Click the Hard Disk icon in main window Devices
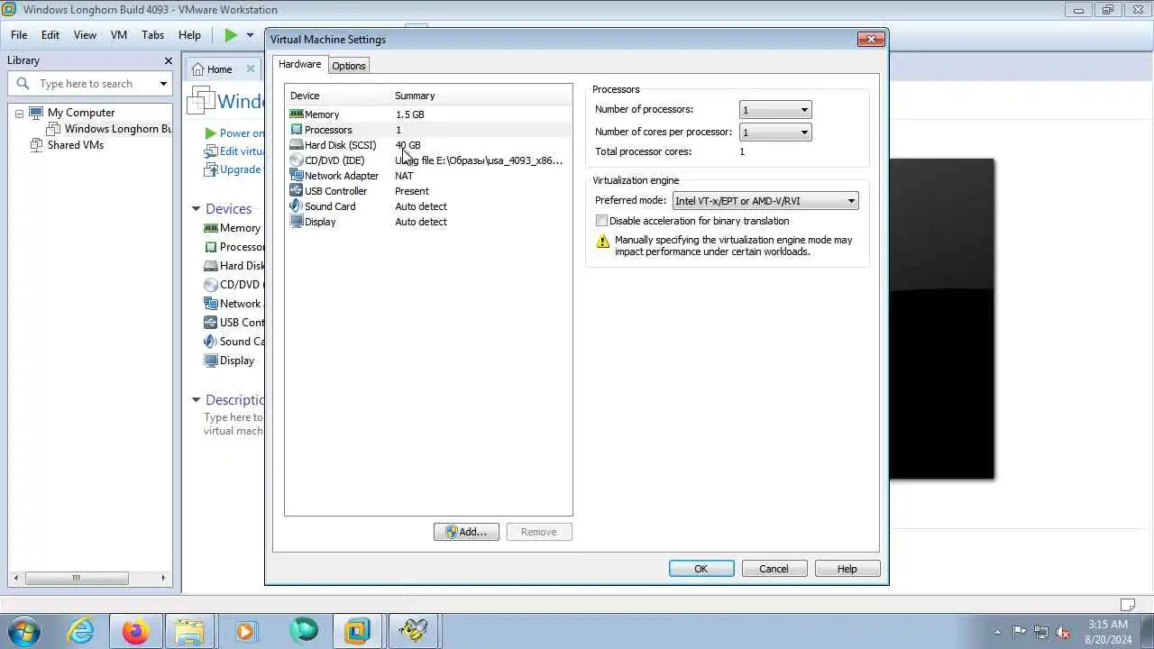This screenshot has width=1154, height=649. (x=211, y=266)
